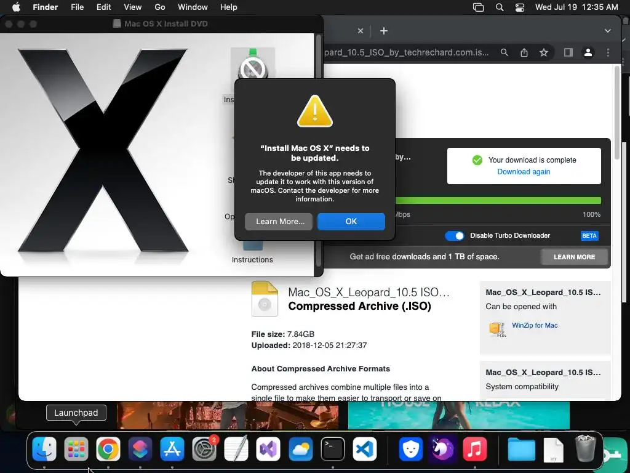Open the Go menu

click(160, 7)
